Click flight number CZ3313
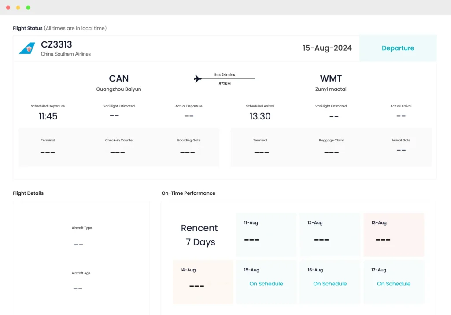Screen dimensions: 451x315 (56, 44)
